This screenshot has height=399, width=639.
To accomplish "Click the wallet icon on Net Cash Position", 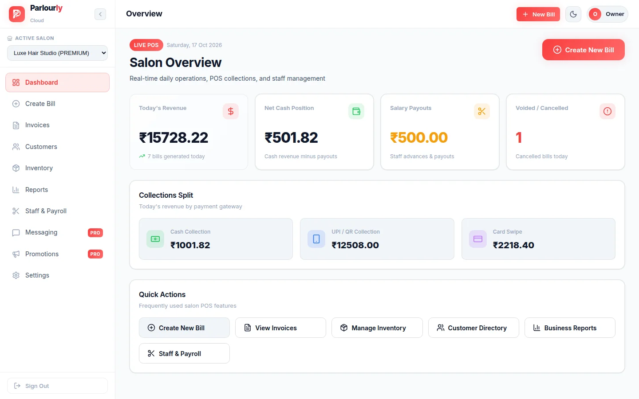I will coord(356,111).
